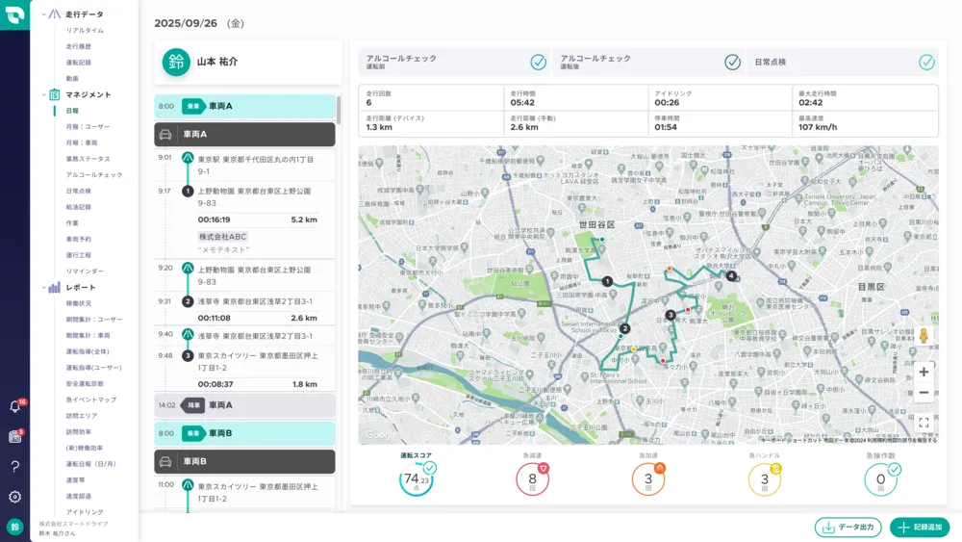Click the Pegman street view icon

[924, 336]
